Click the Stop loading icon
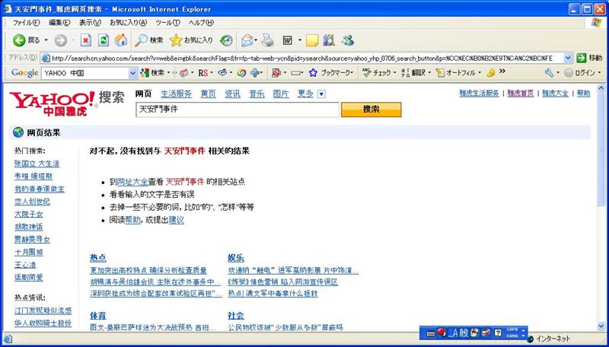The image size is (609, 347). coord(86,40)
